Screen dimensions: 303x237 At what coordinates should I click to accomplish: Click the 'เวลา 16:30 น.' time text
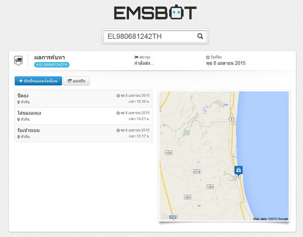(139, 101)
